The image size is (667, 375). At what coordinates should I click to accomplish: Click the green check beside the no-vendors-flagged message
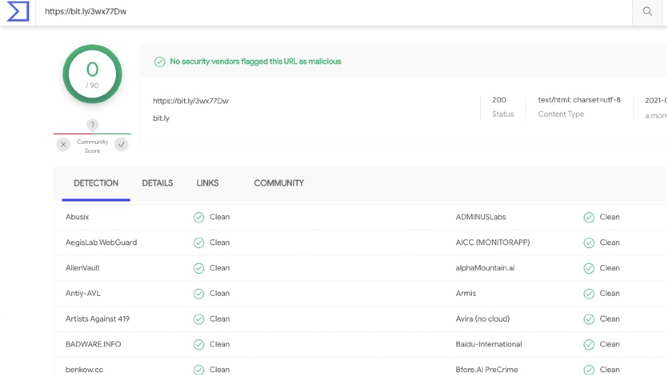(x=160, y=62)
